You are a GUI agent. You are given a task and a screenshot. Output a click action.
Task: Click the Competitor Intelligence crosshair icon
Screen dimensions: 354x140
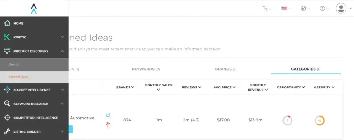pos(7,118)
